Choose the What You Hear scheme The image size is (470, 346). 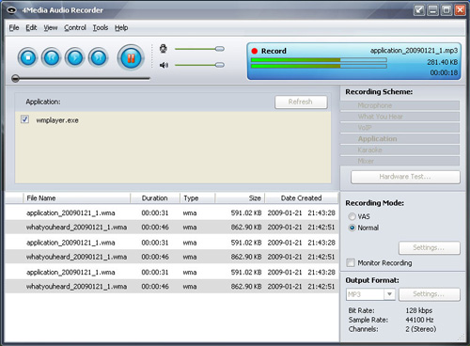(399, 117)
